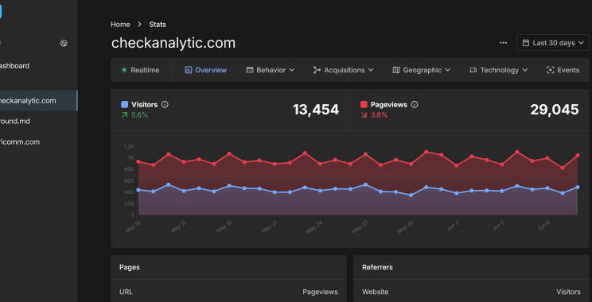Click the May 12 axis label
Viewport: 592px width, 302px height.
pos(133,226)
